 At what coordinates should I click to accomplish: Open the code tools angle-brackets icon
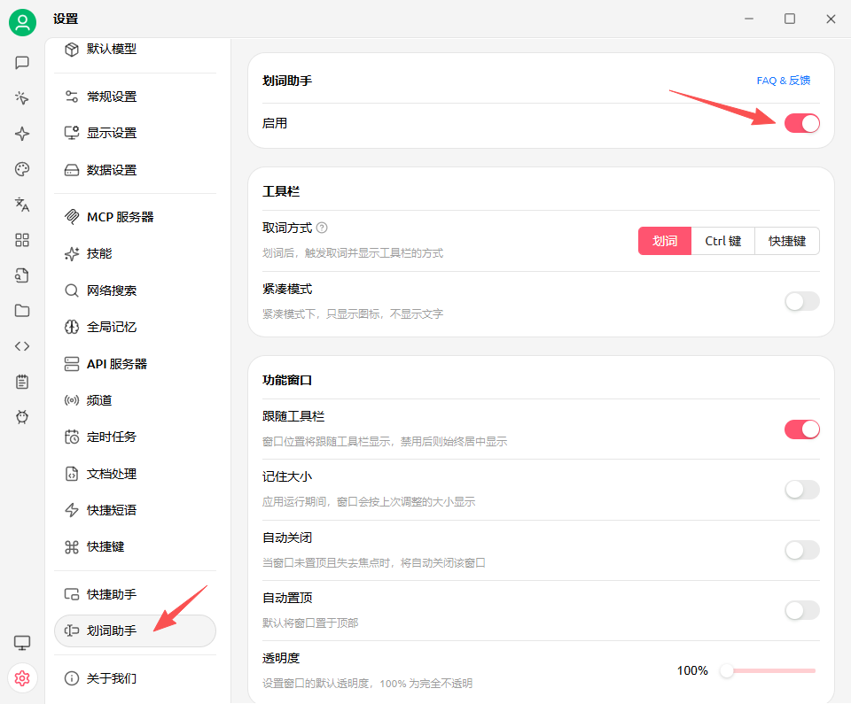pos(22,346)
